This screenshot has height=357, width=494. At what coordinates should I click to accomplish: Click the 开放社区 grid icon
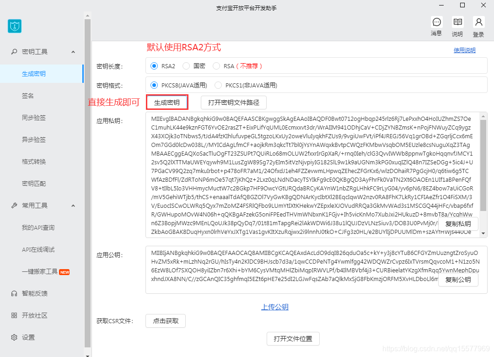[x=14, y=315]
